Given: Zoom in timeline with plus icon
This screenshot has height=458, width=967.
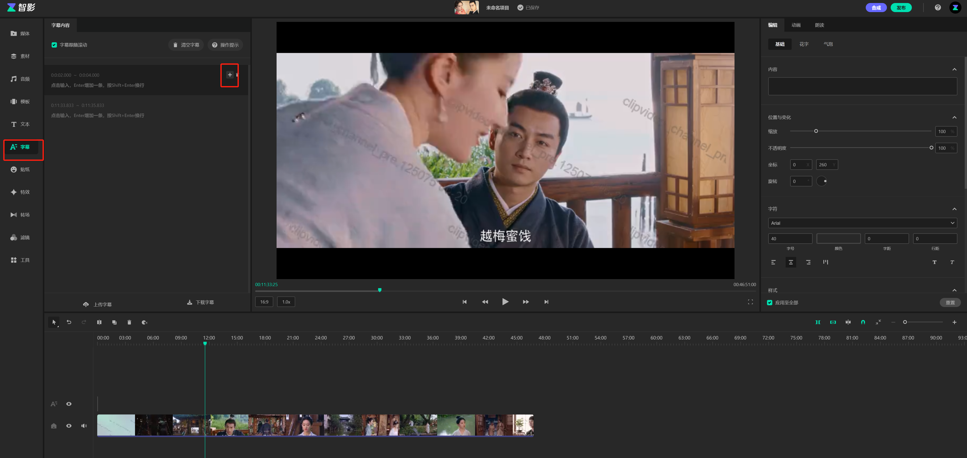Looking at the screenshot, I should (954, 322).
